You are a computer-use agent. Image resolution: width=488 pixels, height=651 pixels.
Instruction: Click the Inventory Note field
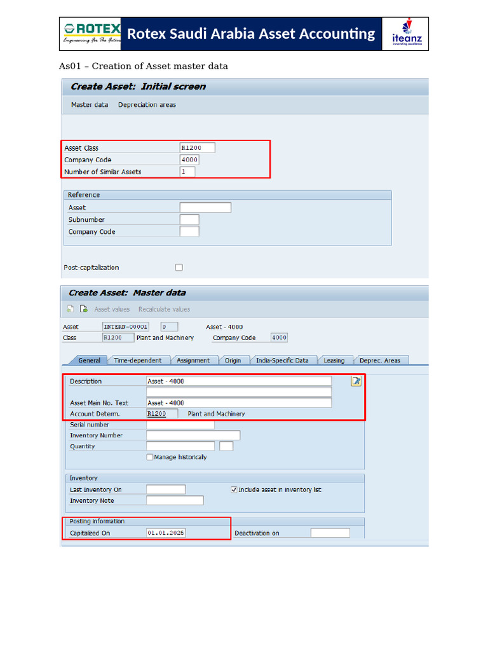[x=175, y=500]
